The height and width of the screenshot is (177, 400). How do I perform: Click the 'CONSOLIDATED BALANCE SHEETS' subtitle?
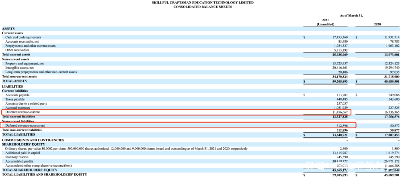[x=203, y=7]
